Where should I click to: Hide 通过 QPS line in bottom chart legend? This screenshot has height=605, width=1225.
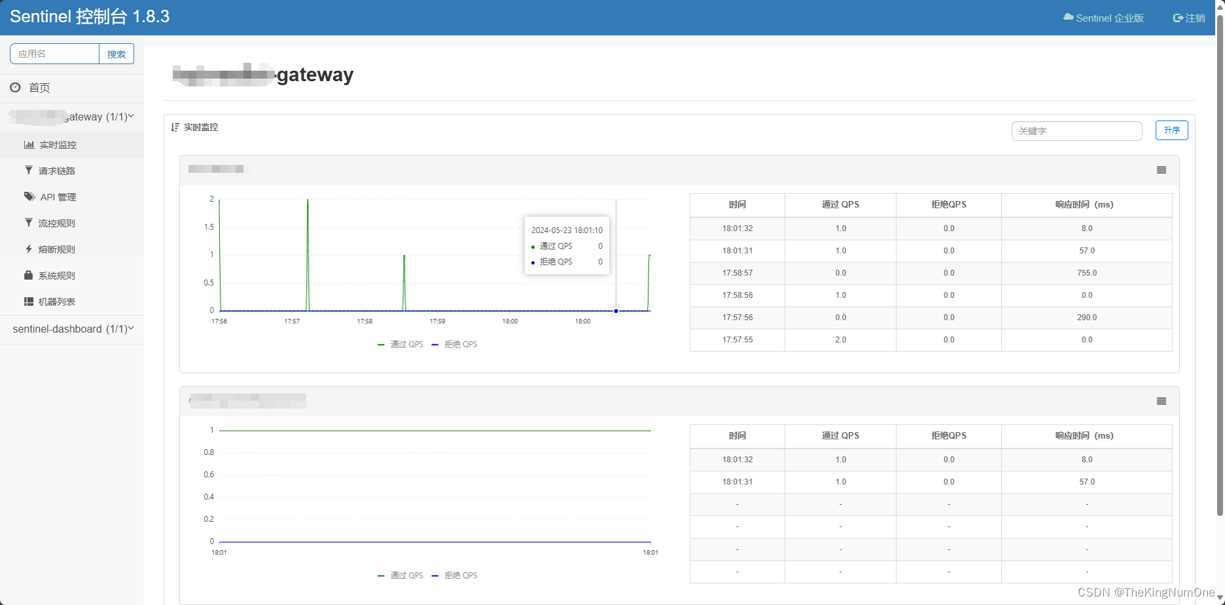400,575
